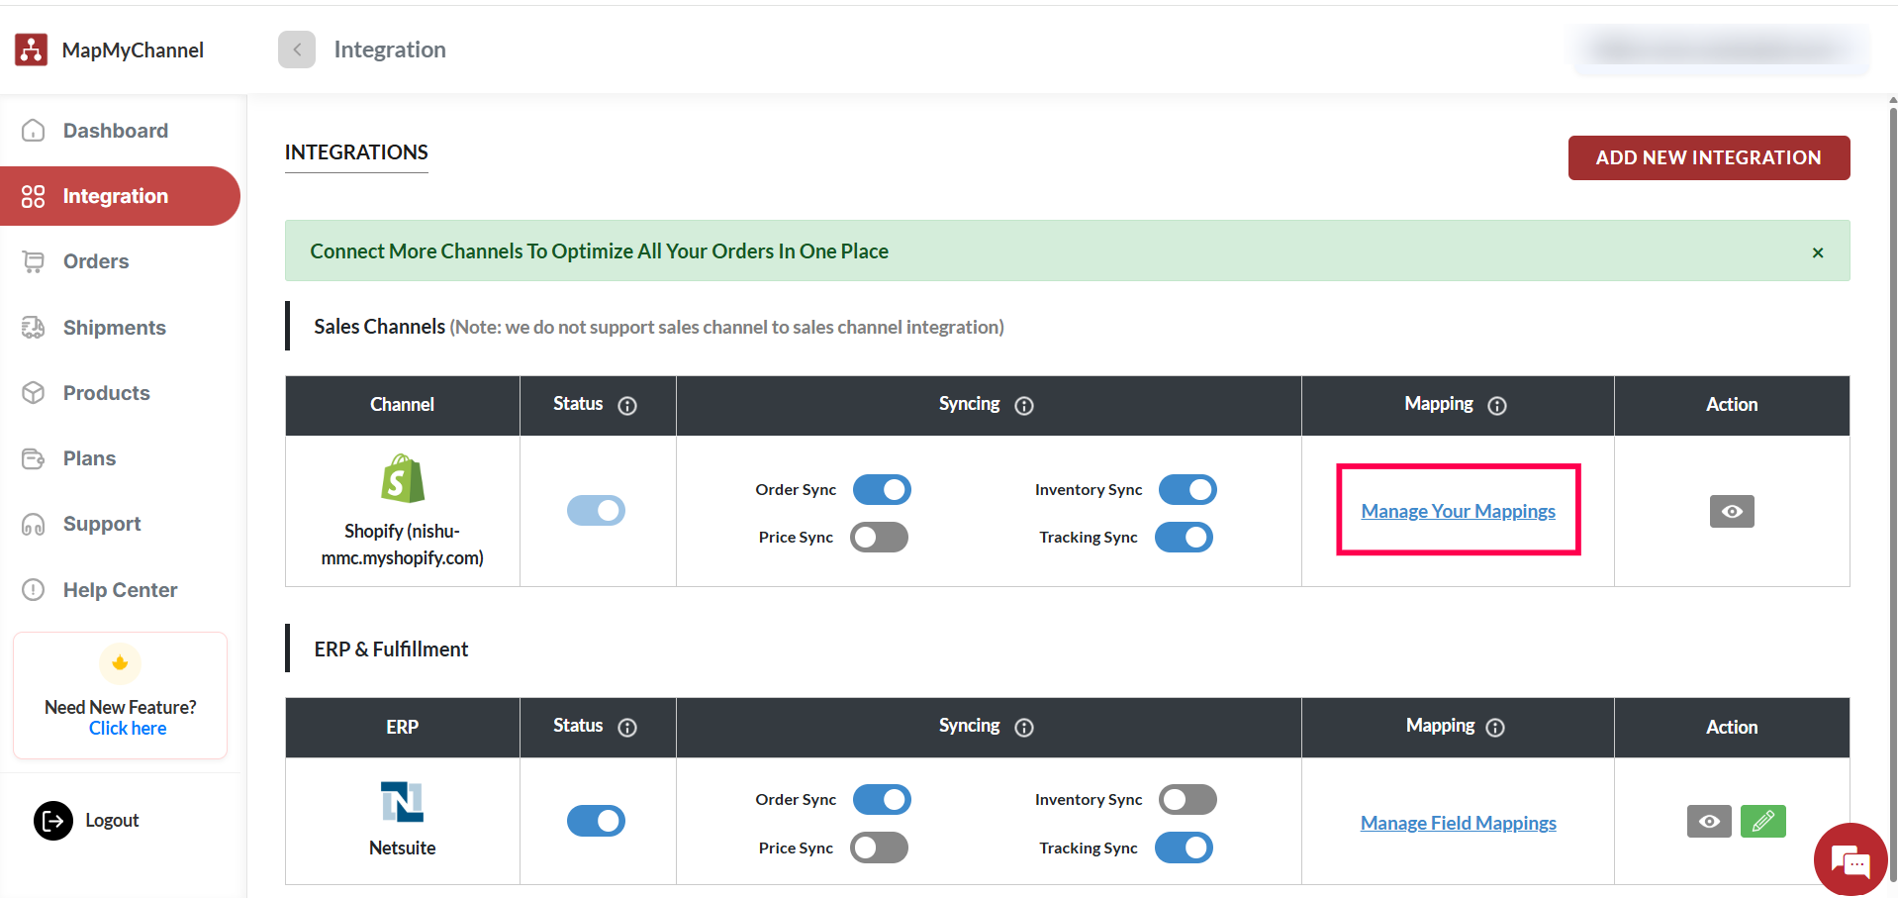Toggle the Netsuite Status switch

click(596, 821)
